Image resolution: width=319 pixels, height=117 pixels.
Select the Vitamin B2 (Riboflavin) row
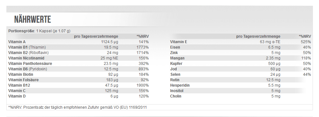(79, 53)
